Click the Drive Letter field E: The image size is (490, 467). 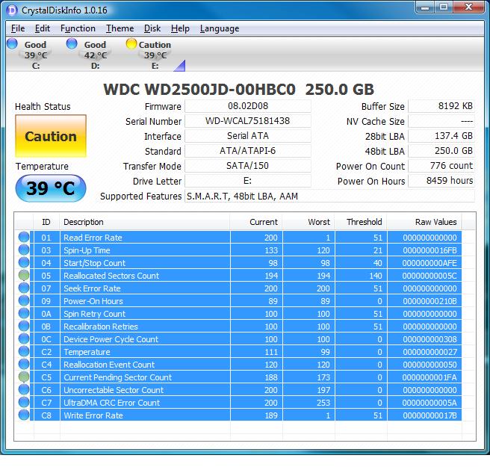coord(248,181)
